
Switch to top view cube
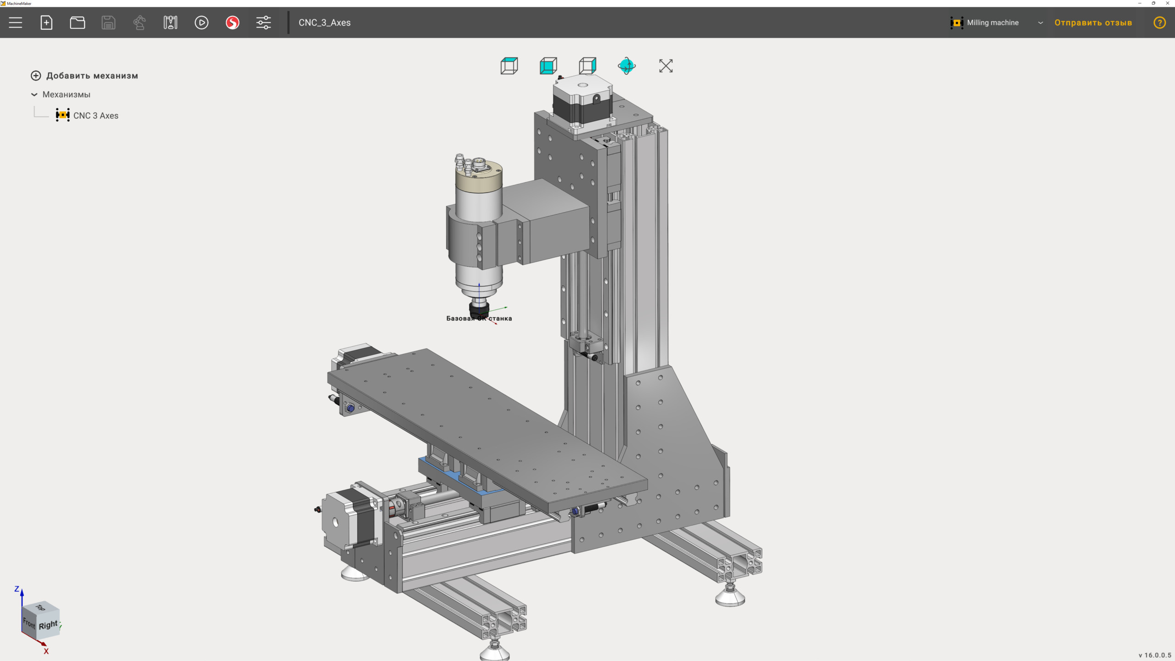509,66
